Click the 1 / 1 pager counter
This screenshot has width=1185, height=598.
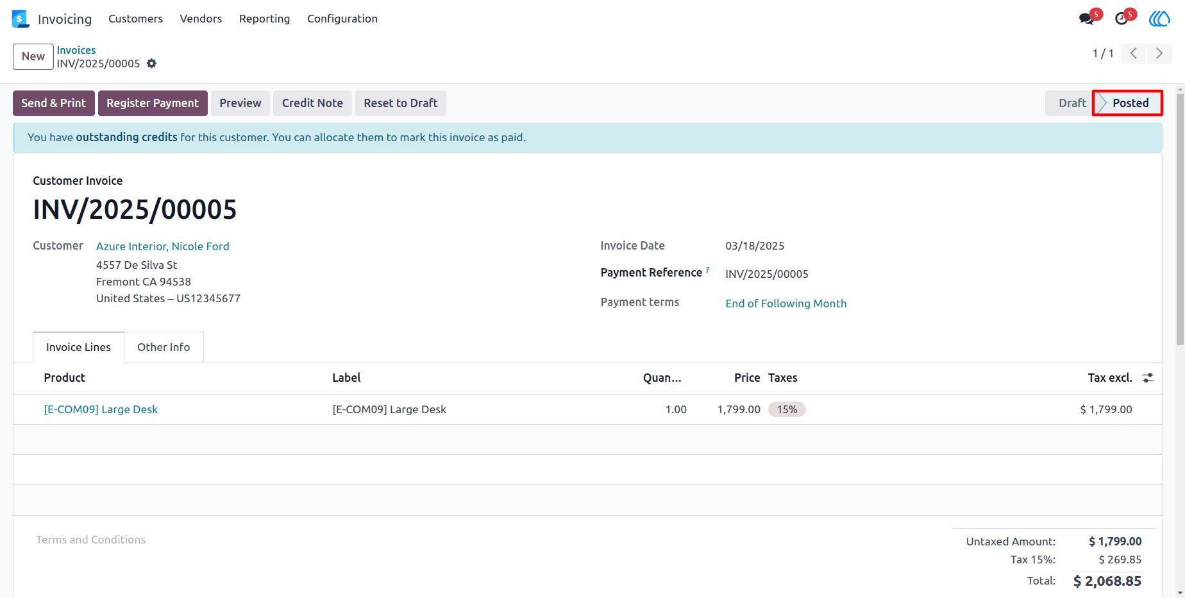(1103, 53)
